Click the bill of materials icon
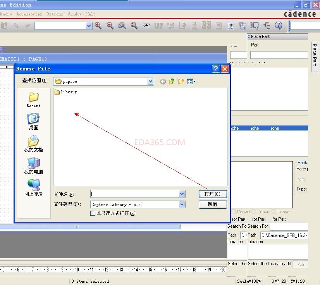The height and width of the screenshot is (285, 320). (218, 26)
